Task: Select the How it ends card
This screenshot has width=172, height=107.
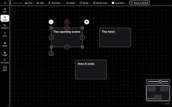Action: pos(91,70)
